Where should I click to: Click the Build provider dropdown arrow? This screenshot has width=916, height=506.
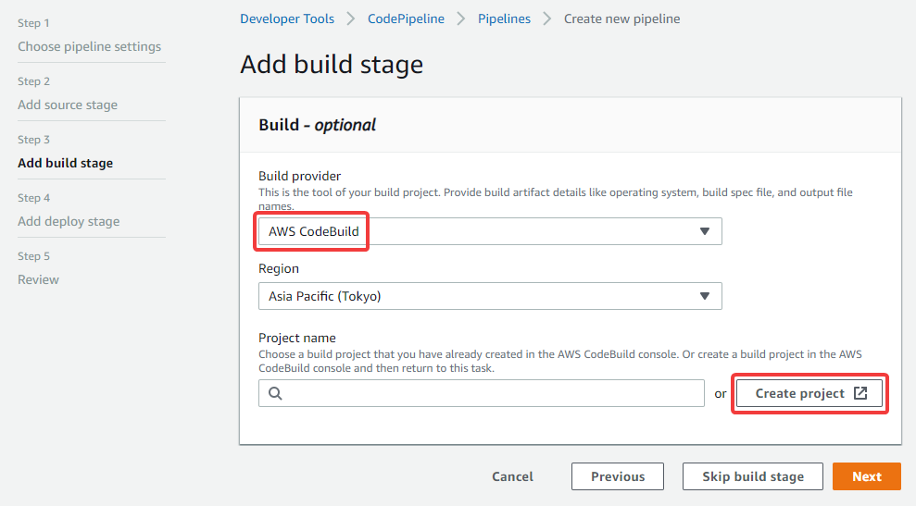click(x=705, y=231)
